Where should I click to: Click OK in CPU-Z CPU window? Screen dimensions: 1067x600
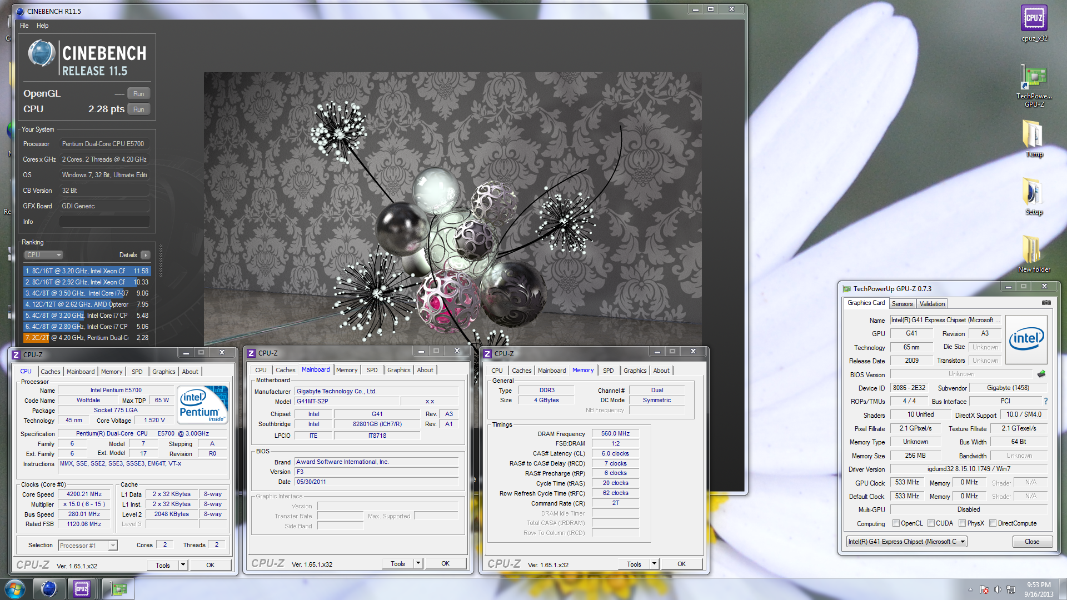pyautogui.click(x=210, y=565)
